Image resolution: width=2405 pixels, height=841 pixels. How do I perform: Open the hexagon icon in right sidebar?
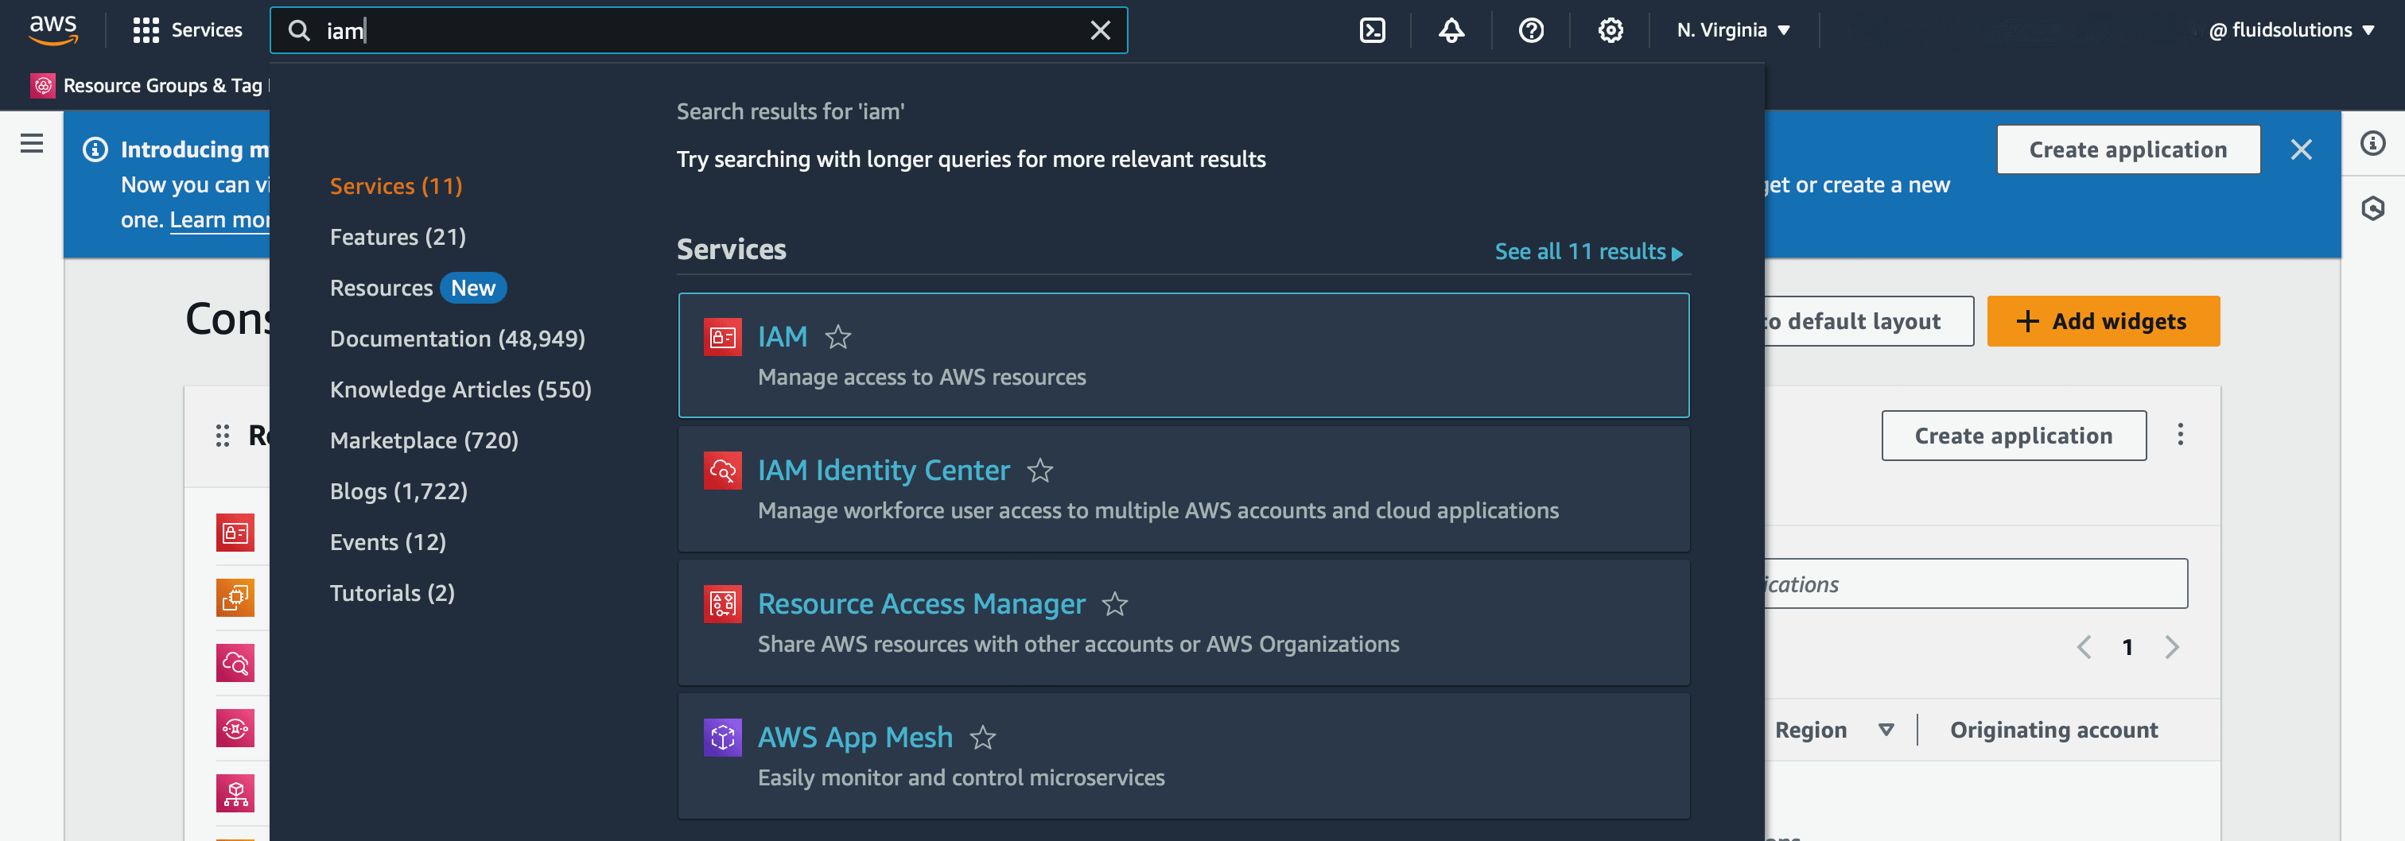(2372, 208)
